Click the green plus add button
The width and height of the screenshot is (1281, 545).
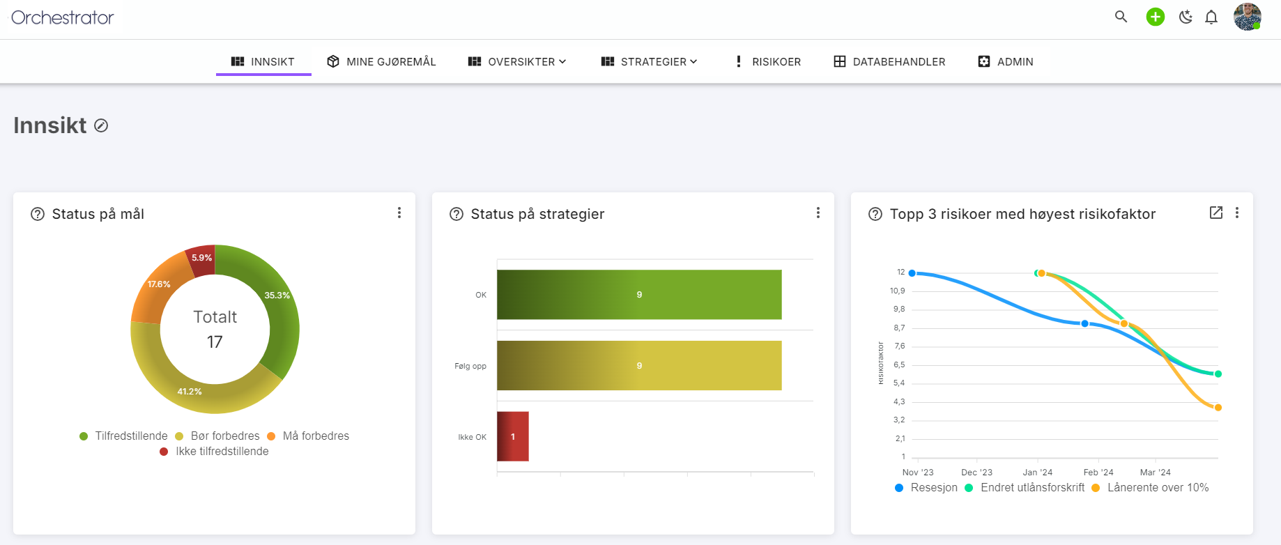coord(1155,17)
